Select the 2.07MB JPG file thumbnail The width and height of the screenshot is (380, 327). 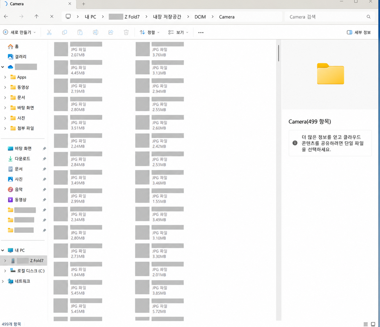[61, 49]
